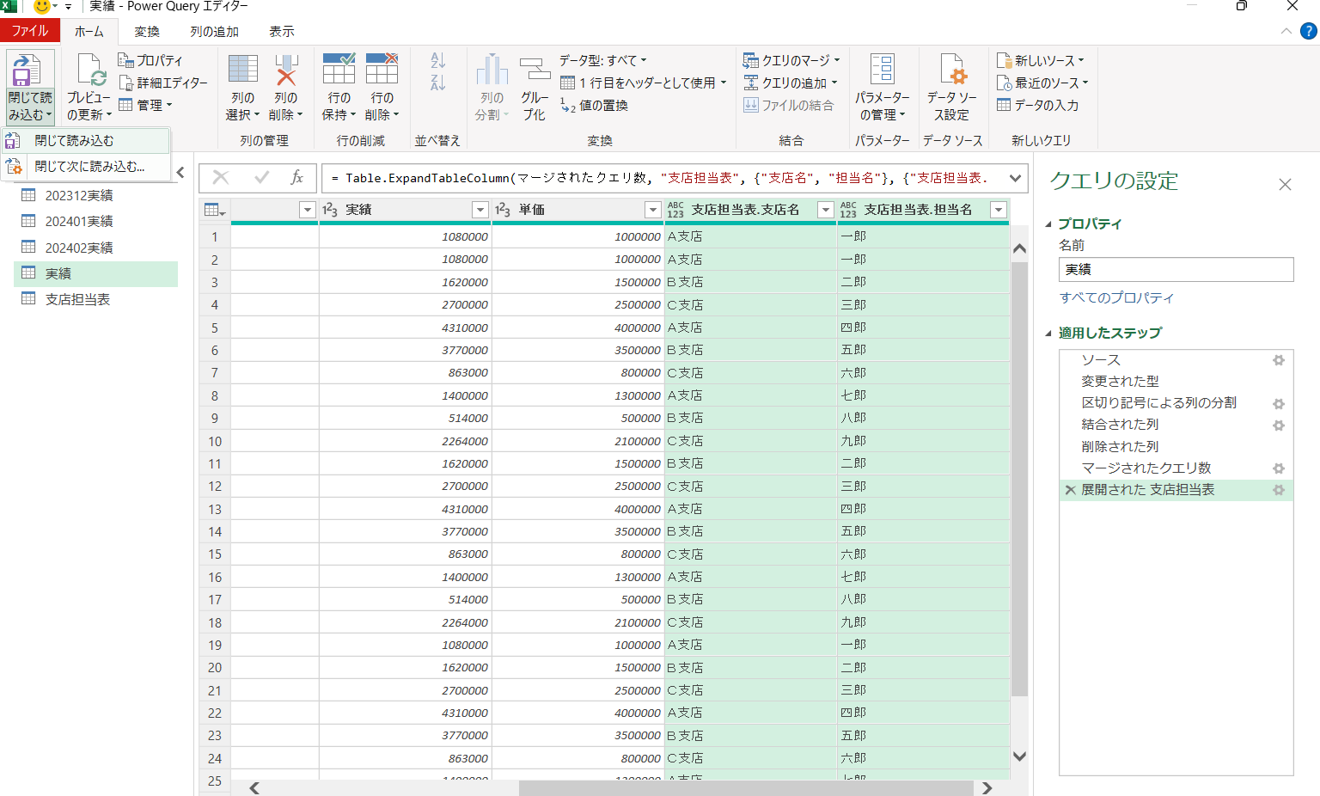
Task: Open filter dropdown of 支店担当表.担当名 column
Action: [x=999, y=210]
